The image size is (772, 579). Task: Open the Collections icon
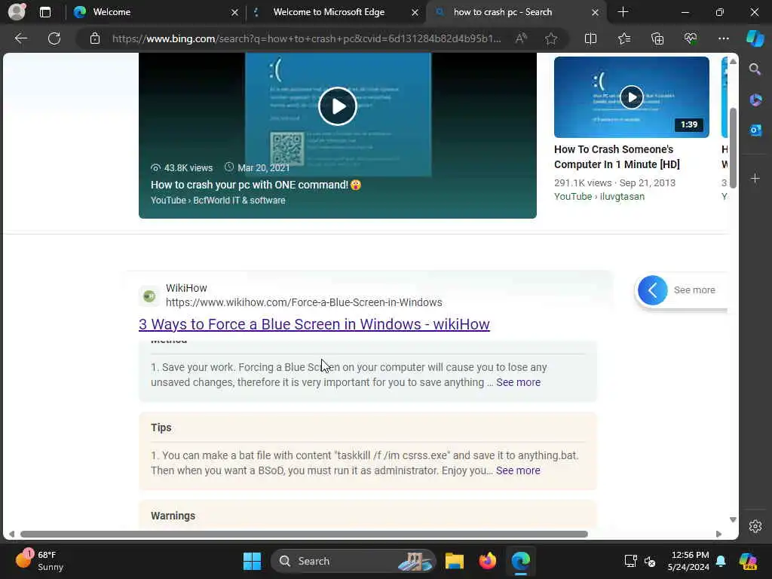point(657,38)
